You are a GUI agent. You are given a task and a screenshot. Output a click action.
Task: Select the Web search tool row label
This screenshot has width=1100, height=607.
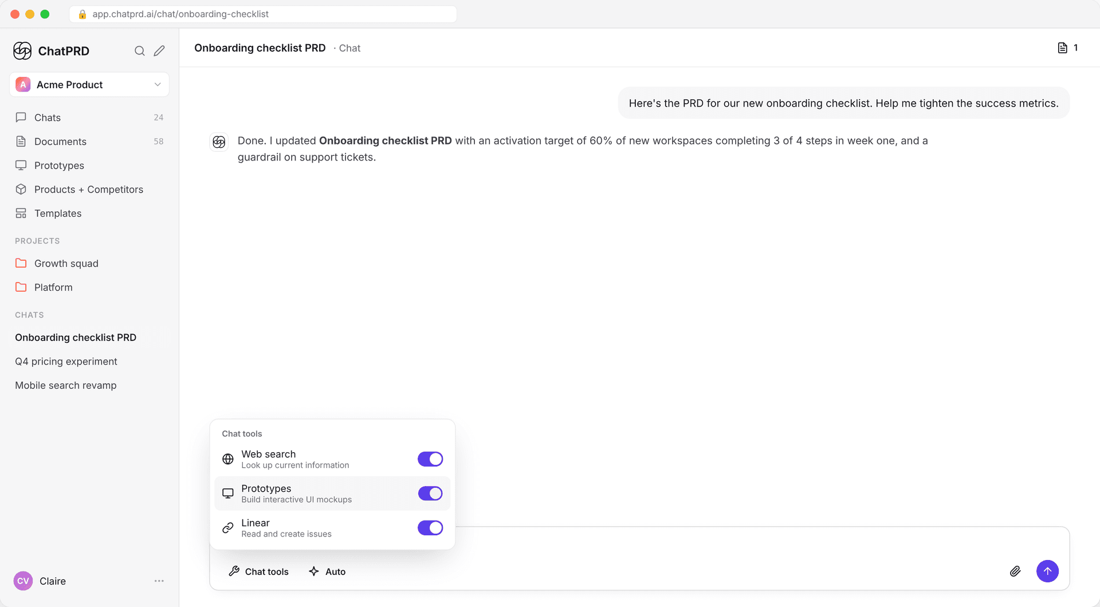click(x=269, y=454)
